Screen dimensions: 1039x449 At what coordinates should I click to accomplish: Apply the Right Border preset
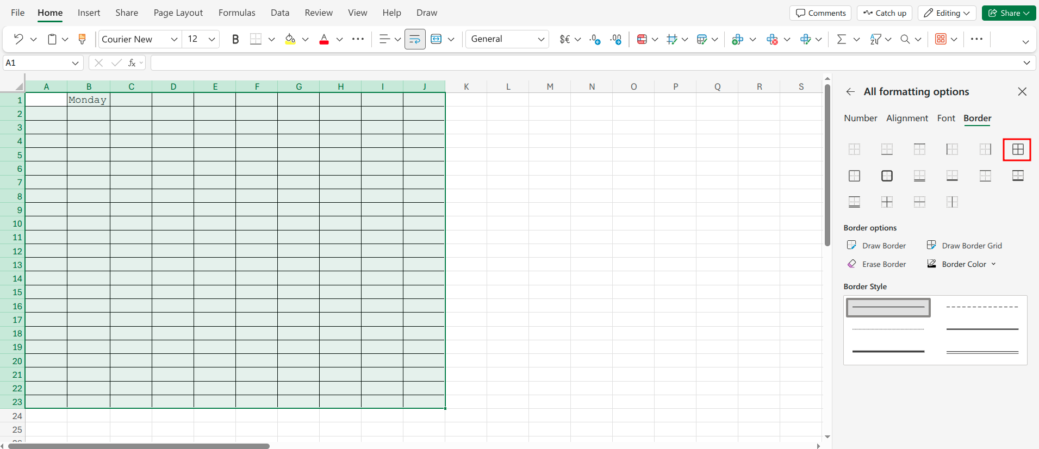985,149
